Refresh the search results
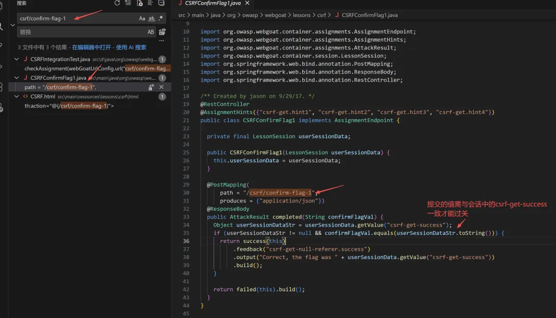This screenshot has height=318, width=556. point(117,3)
